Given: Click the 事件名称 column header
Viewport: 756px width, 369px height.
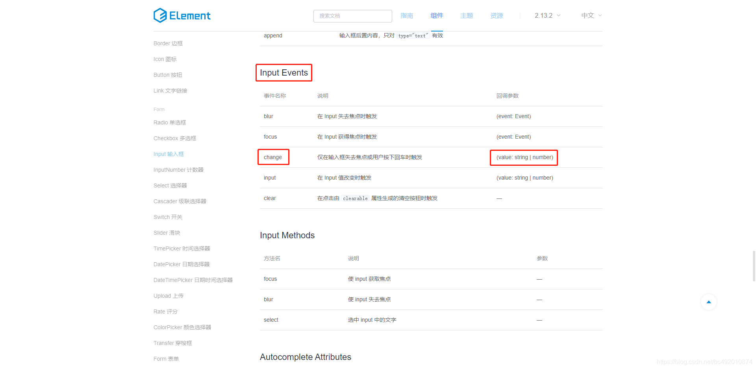Looking at the screenshot, I should [275, 96].
